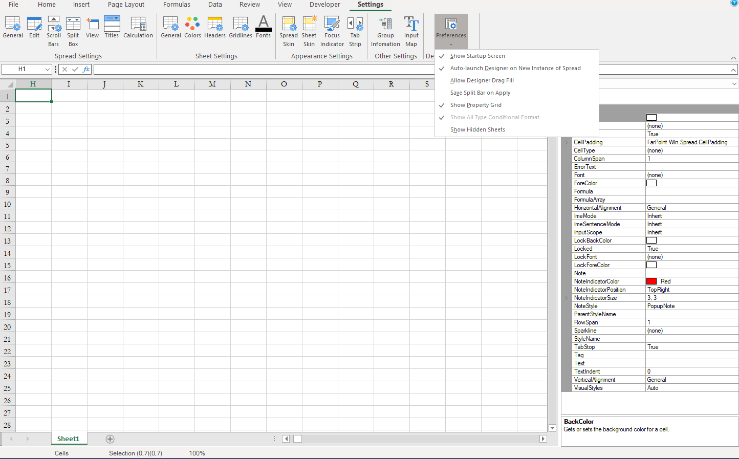Switch to the Formulas tab
739x459 pixels.
click(177, 5)
